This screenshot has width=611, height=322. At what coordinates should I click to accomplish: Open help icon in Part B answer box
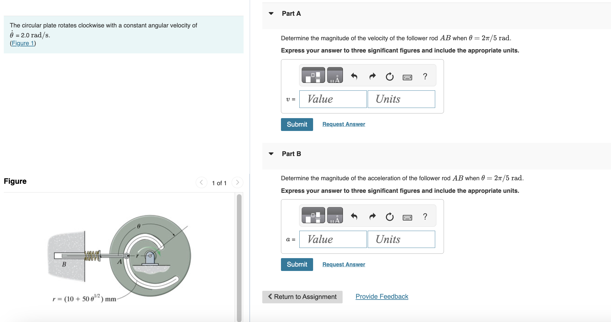[425, 216]
